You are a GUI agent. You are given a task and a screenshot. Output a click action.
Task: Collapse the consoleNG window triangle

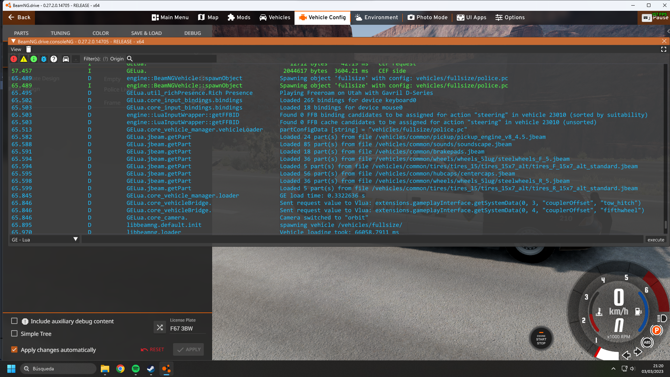click(13, 41)
